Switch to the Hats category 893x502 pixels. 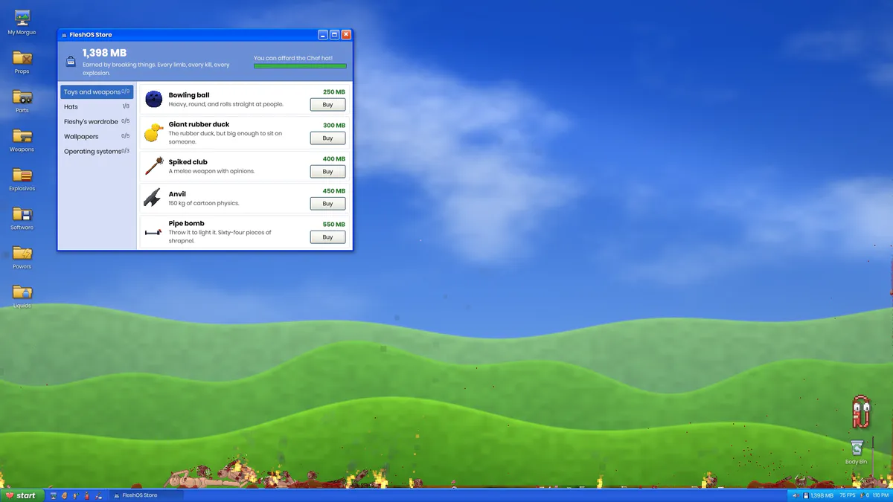(x=97, y=107)
